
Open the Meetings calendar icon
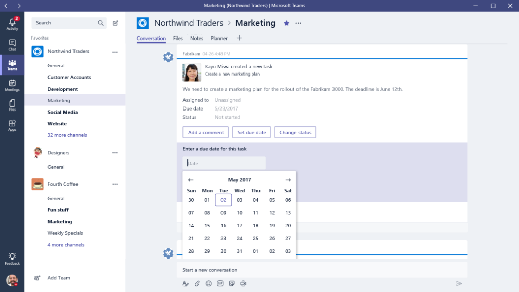pos(12,85)
